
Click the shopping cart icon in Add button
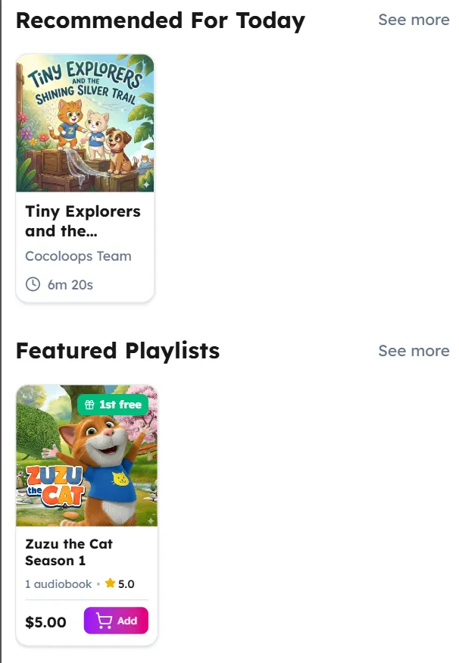(x=105, y=621)
